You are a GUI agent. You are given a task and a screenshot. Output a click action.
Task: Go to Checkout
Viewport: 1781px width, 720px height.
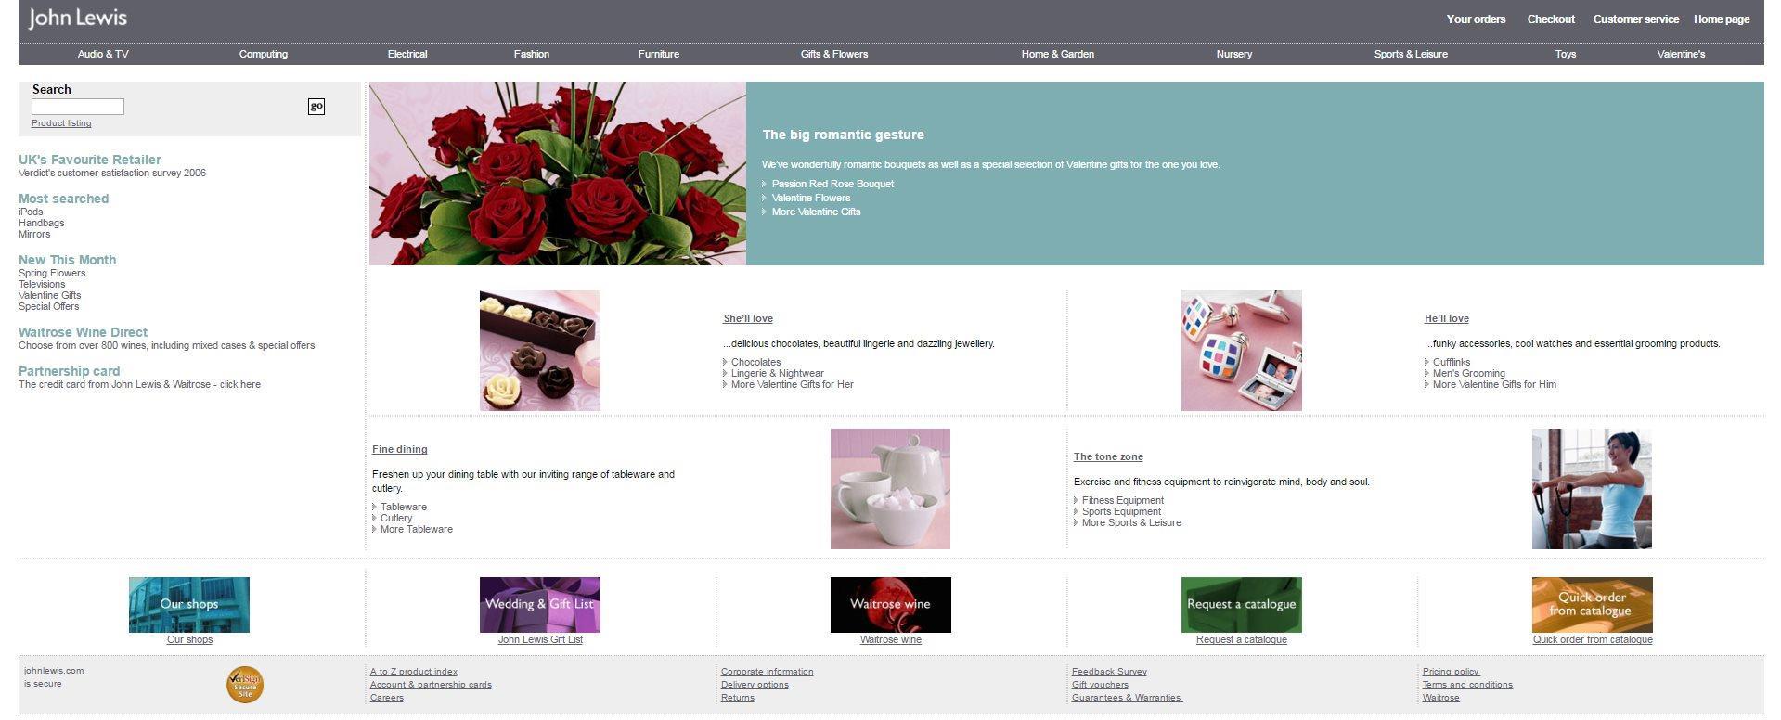(1551, 19)
